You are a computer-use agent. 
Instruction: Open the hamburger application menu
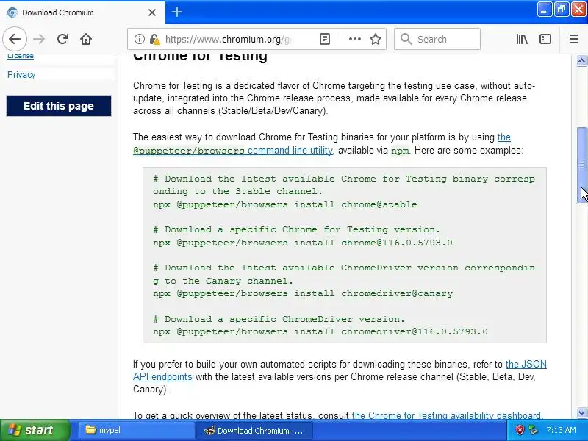pos(574,39)
